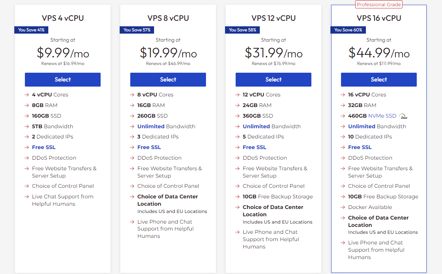This screenshot has width=442, height=274.
Task: Click the arrow icon next to 24GB RAM
Action: tap(237, 105)
